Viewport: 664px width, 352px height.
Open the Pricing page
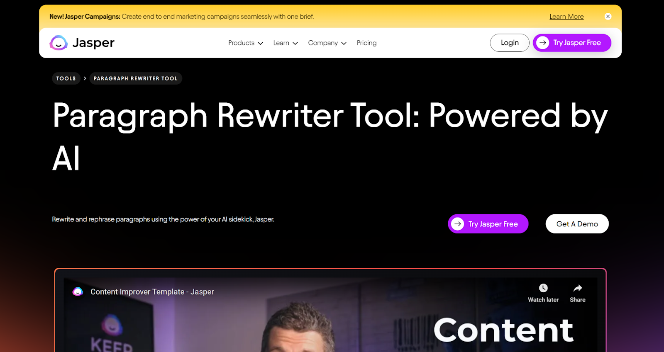point(366,43)
